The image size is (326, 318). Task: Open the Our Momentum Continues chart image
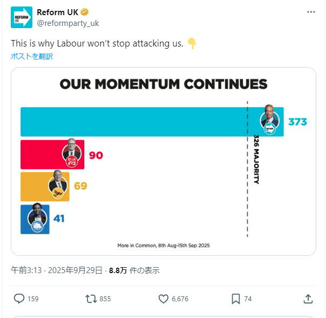pos(164,161)
